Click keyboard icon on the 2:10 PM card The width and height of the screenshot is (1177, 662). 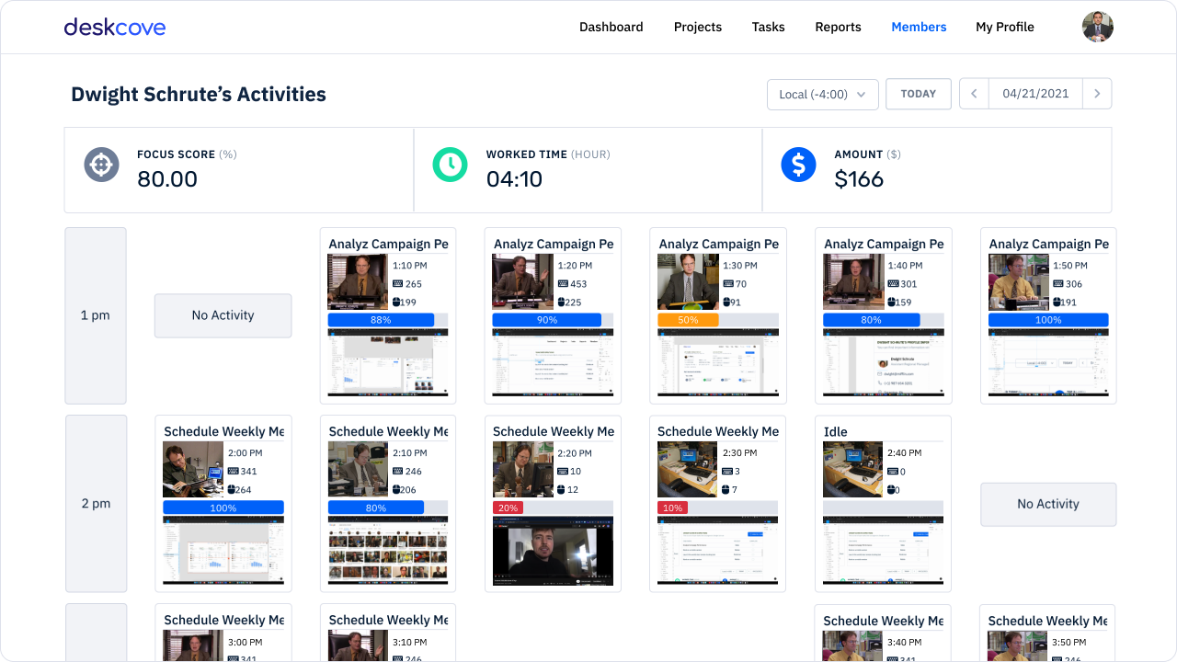[x=398, y=472]
